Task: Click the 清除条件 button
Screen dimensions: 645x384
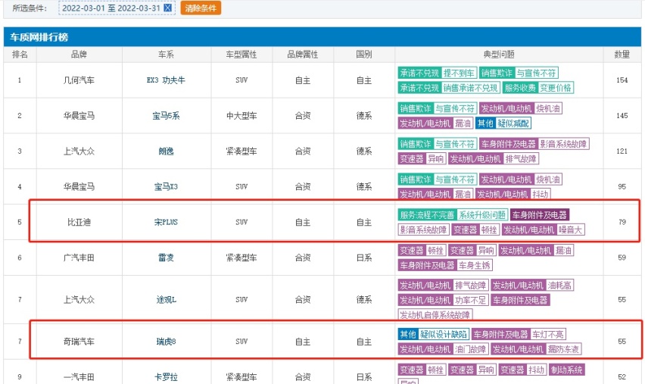Action: tap(201, 8)
